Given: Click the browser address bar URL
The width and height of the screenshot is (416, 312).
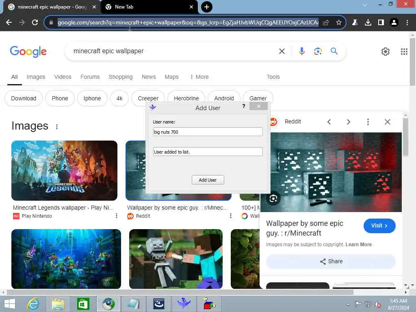Looking at the screenshot, I should (188, 23).
